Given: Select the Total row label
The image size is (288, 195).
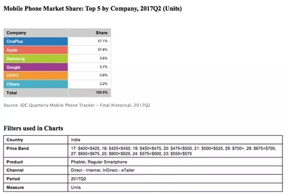Looking at the screenshot, I should pyautogui.click(x=13, y=92).
